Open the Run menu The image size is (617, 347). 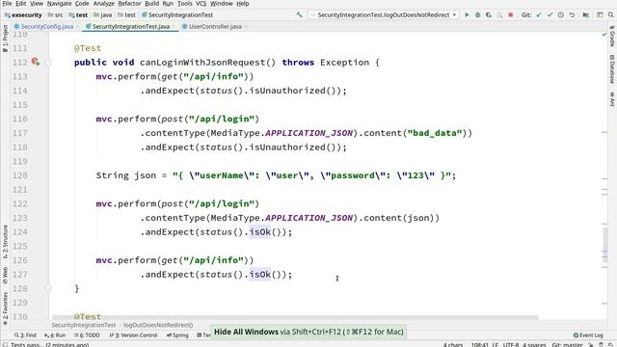point(168,4)
